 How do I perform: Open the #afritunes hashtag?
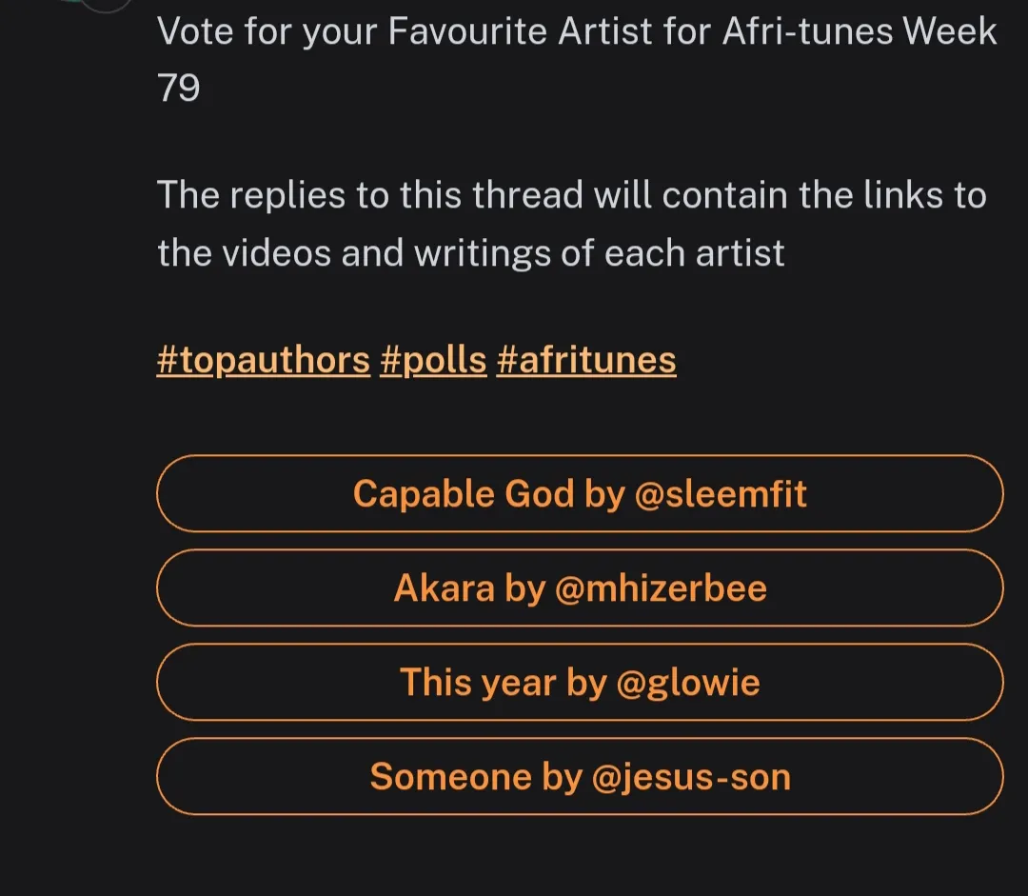585,361
